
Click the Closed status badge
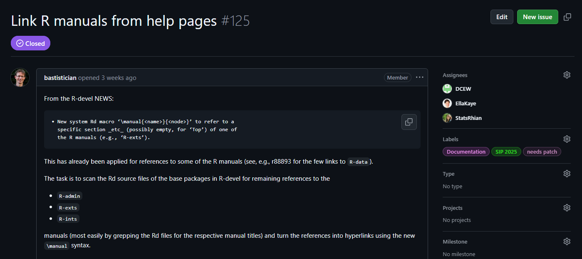30,43
